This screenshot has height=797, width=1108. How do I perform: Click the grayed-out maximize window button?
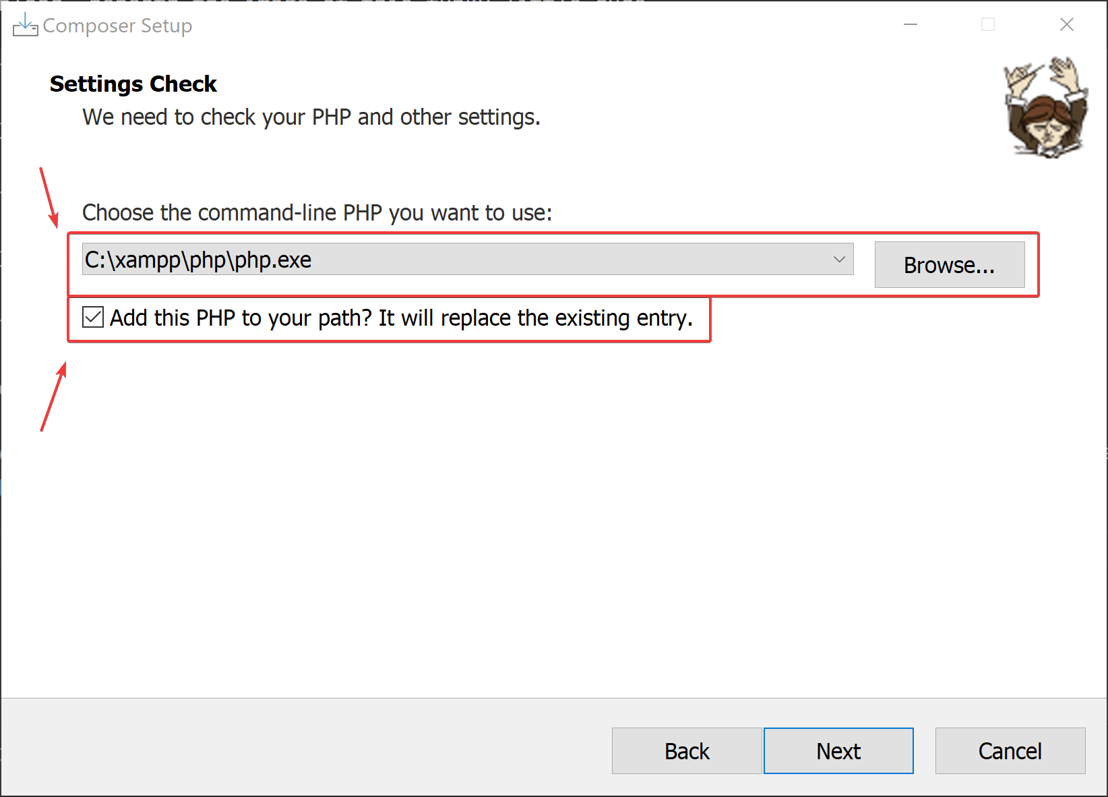988,25
